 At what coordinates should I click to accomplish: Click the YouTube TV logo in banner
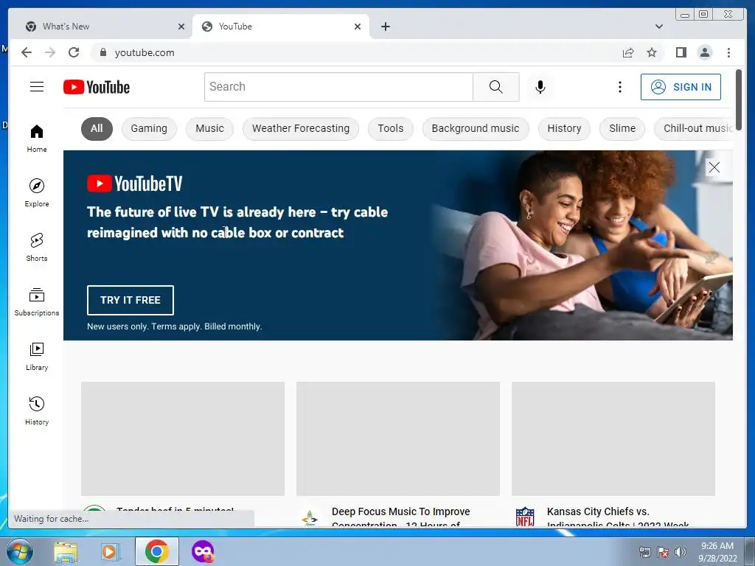(x=134, y=184)
